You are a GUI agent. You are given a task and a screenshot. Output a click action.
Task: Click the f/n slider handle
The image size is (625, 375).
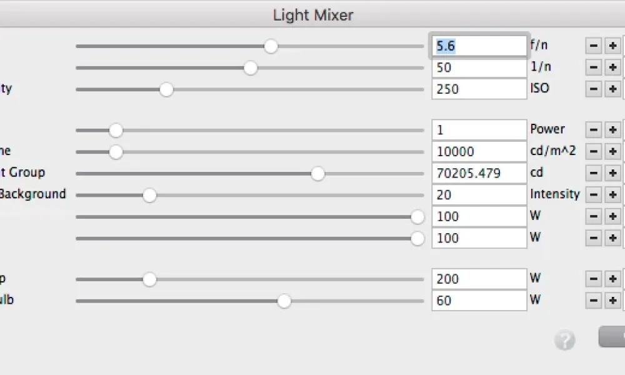click(271, 46)
